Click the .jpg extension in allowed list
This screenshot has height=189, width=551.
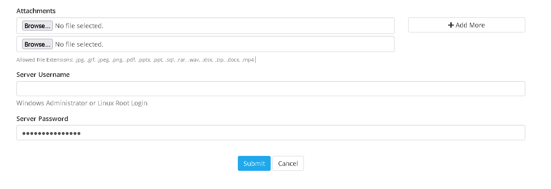point(79,60)
